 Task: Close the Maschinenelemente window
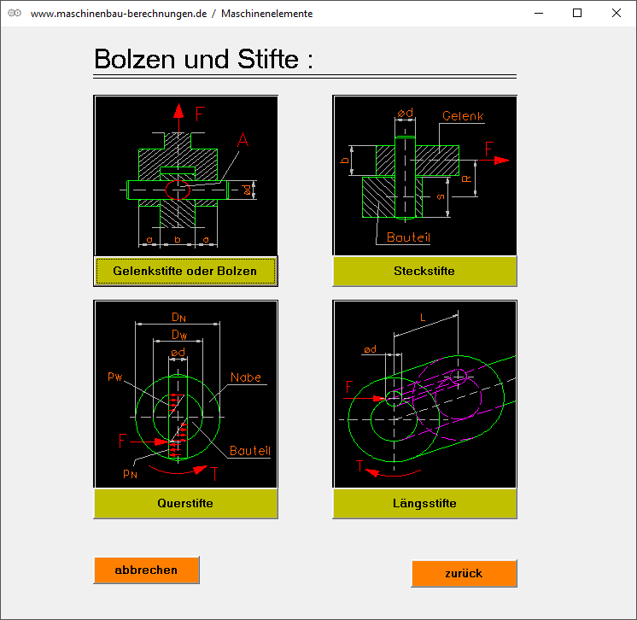617,14
